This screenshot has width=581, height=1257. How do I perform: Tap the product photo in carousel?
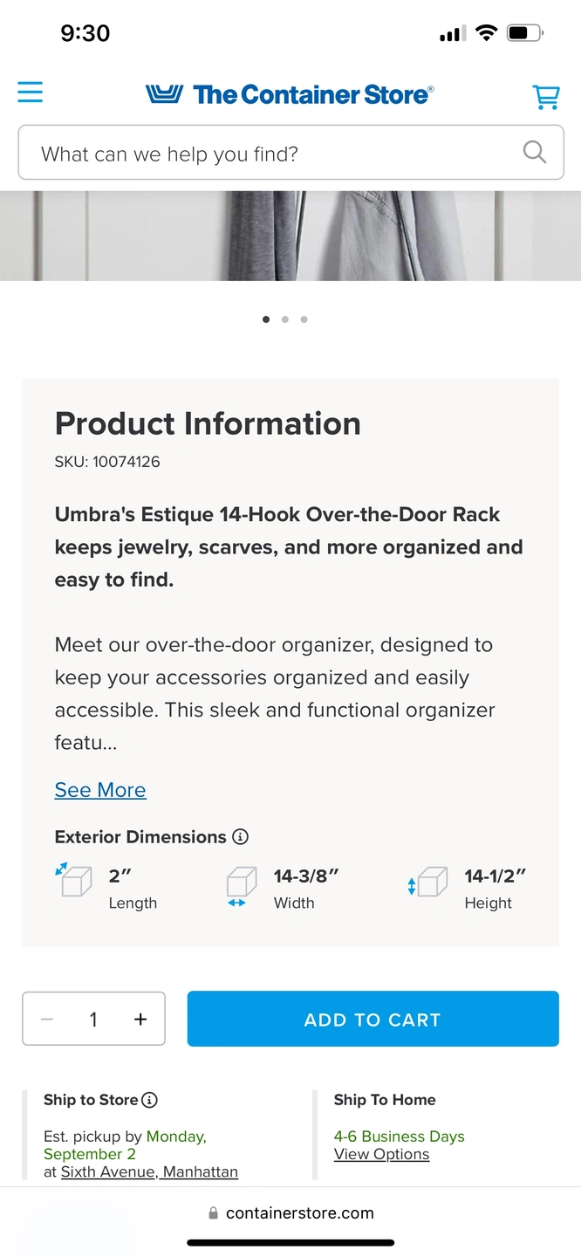290,236
